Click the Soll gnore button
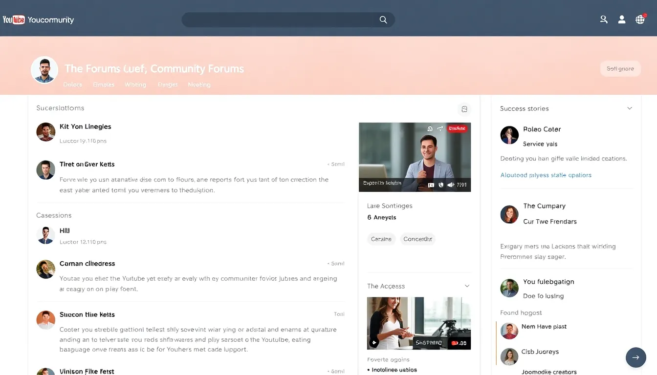657x375 pixels. point(620,68)
